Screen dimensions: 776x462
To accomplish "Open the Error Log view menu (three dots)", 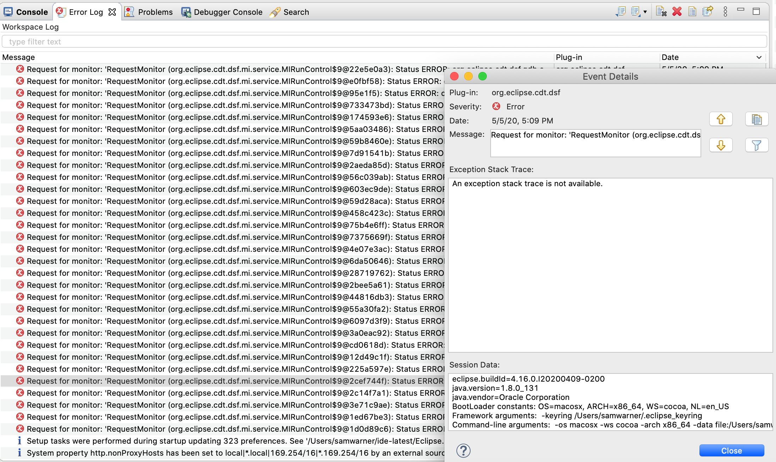I will 725,12.
